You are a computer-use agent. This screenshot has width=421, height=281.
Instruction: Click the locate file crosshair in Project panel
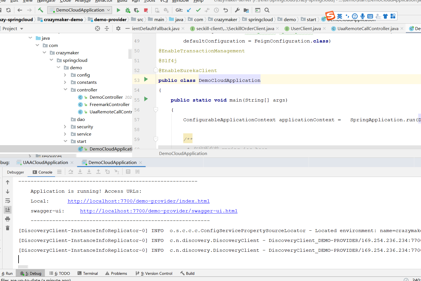(x=98, y=28)
